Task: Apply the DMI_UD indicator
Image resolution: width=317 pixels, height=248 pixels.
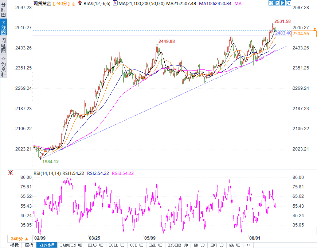Action: 156,245
